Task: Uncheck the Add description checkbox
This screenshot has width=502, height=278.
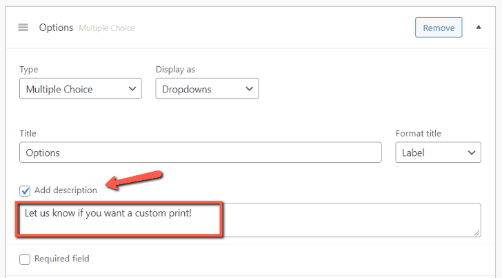Action: tap(26, 190)
